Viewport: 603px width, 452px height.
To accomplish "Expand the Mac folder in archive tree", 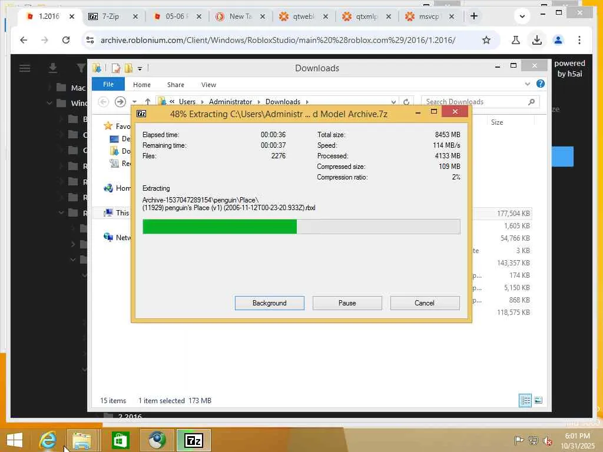I will (49, 88).
